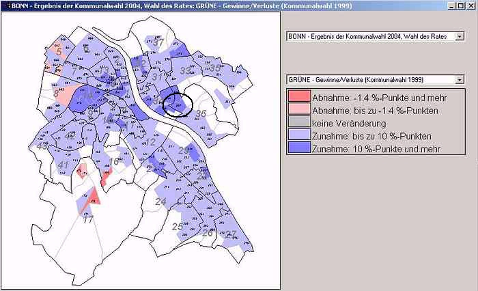This screenshot has width=478, height=291.
Task: Click district number 5 in the northwest
Action: click(59, 51)
